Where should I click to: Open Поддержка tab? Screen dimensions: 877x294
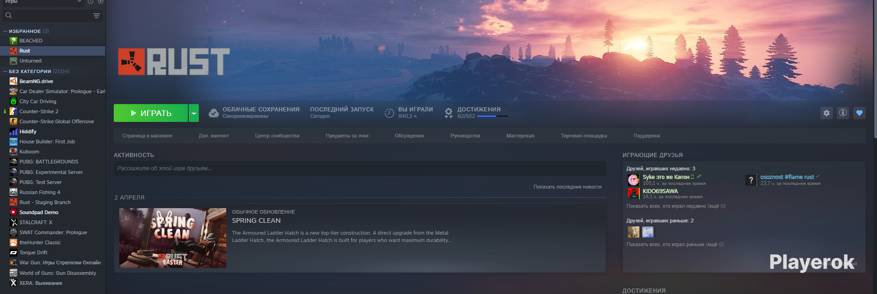coord(646,136)
